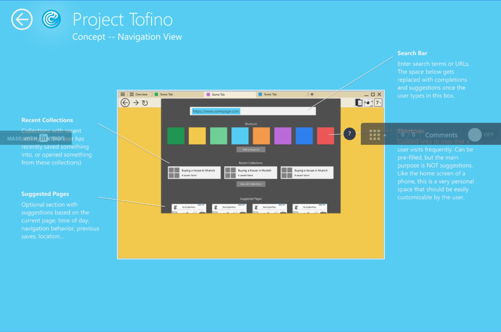501x332 pixels.
Task: Select the blue 'Some Tab'
Action: click(x=281, y=94)
